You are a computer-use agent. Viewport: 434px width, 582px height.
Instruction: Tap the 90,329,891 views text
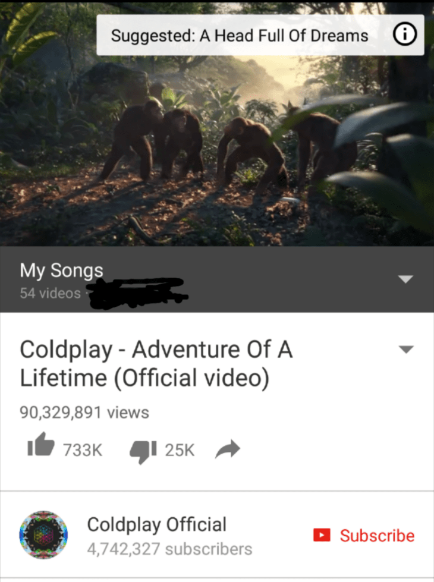(84, 413)
